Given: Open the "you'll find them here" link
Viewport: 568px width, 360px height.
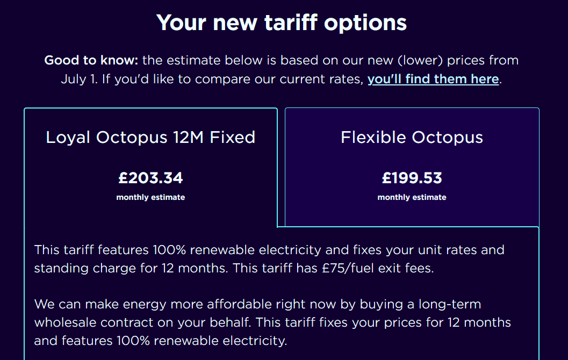Looking at the screenshot, I should click(433, 79).
